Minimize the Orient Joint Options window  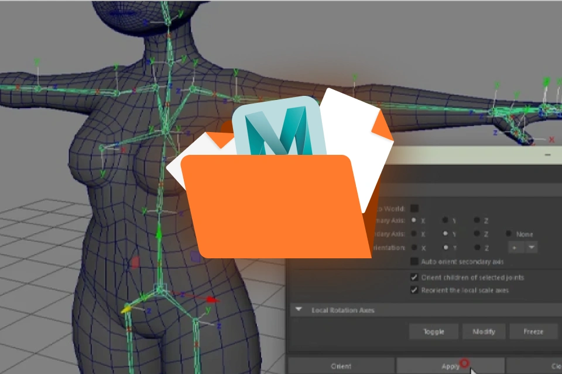(547, 155)
